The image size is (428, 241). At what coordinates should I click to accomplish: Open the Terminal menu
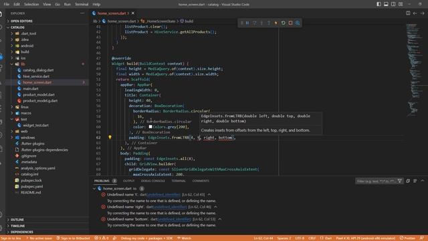click(82, 5)
